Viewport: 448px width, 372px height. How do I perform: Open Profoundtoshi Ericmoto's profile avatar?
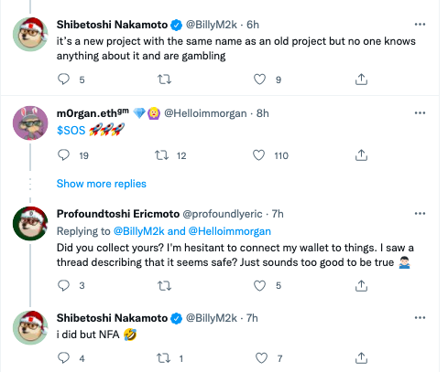pyautogui.click(x=30, y=224)
